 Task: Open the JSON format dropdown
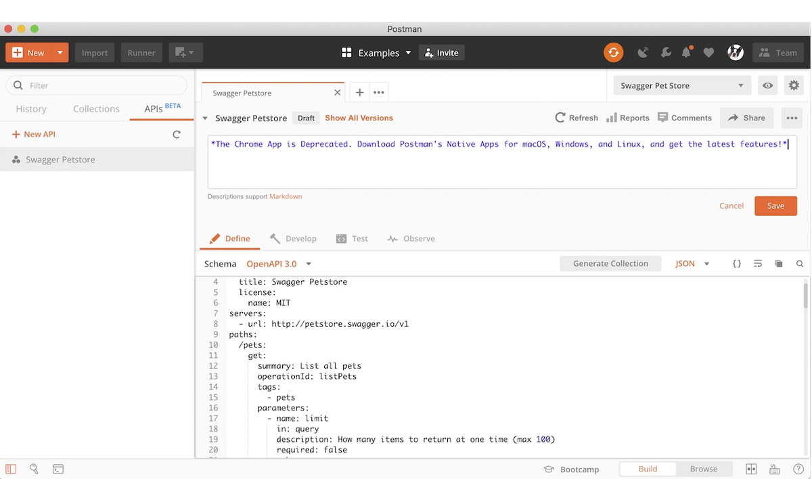point(693,264)
